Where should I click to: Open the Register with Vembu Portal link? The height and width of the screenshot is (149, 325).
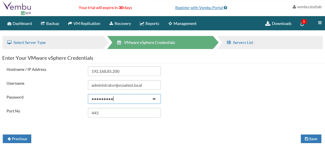coord(199,8)
